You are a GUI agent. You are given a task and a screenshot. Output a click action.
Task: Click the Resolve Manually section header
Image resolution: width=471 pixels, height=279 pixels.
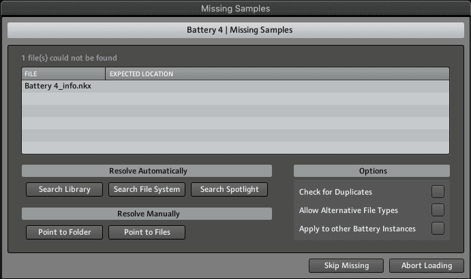tap(147, 214)
